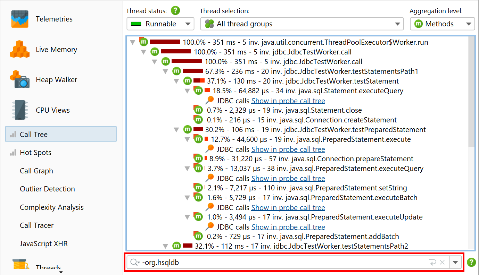
Task: Collapse the PreparedStatement.executeUpdate node
Action: [x=187, y=217]
